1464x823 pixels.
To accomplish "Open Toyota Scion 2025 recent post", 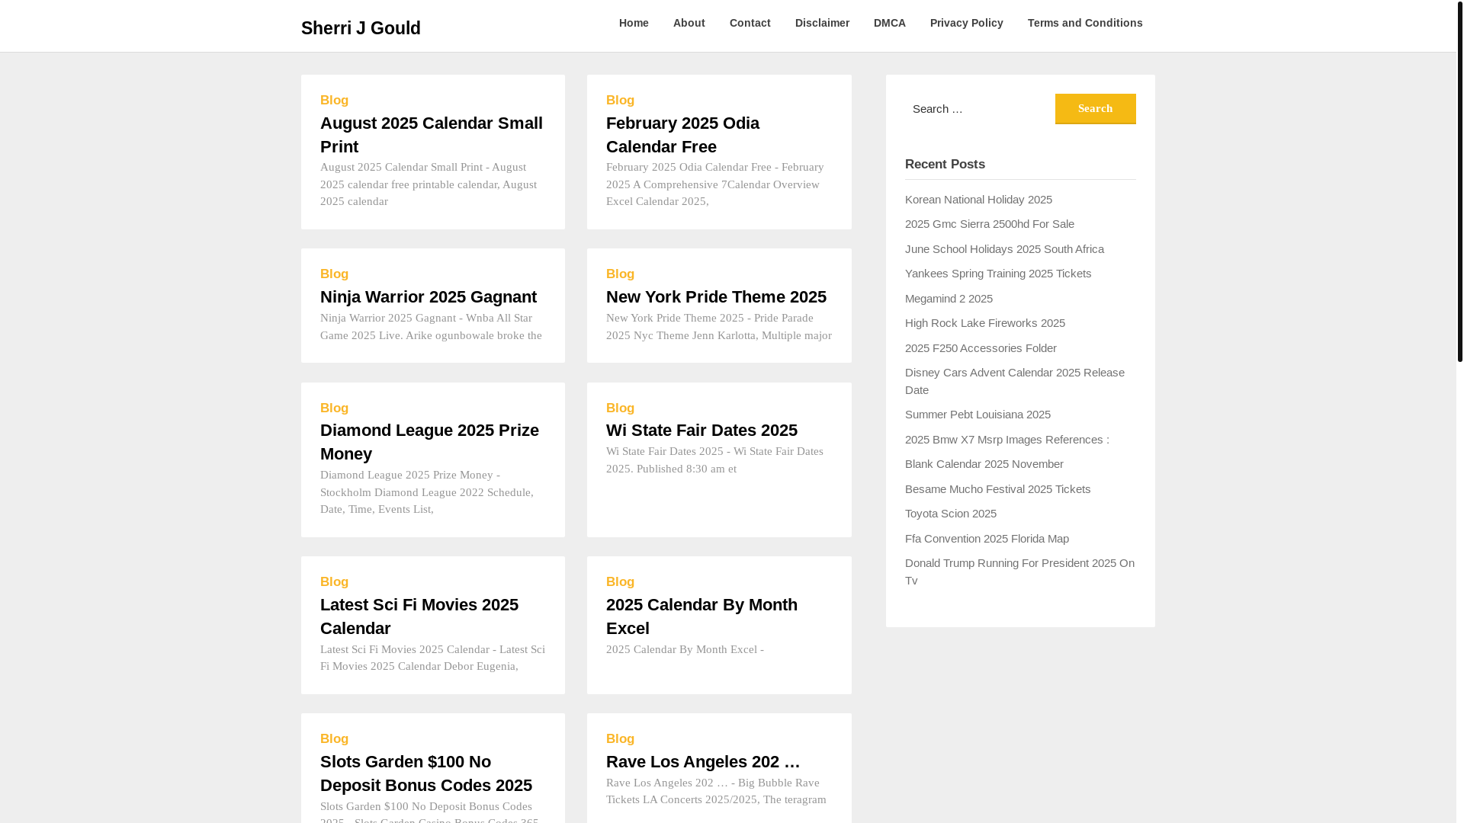I will tap(951, 514).
